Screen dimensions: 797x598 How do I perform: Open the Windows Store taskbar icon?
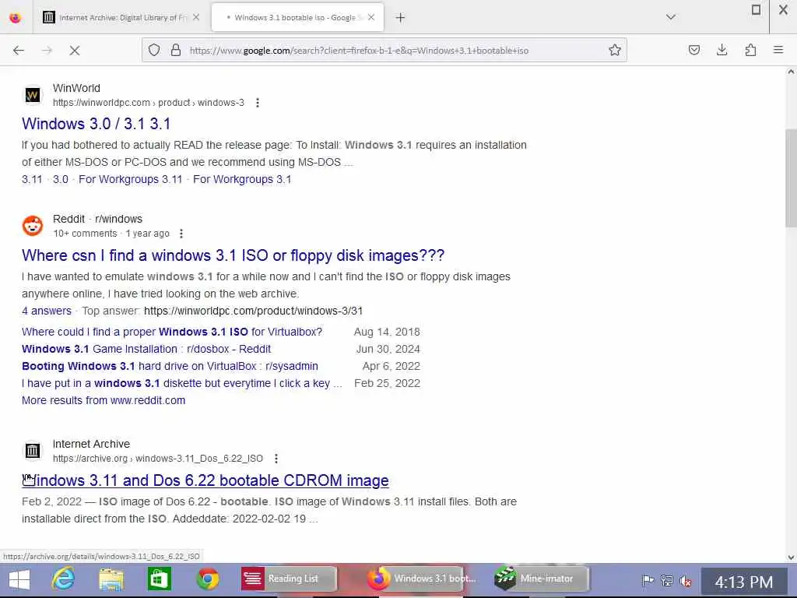click(159, 579)
